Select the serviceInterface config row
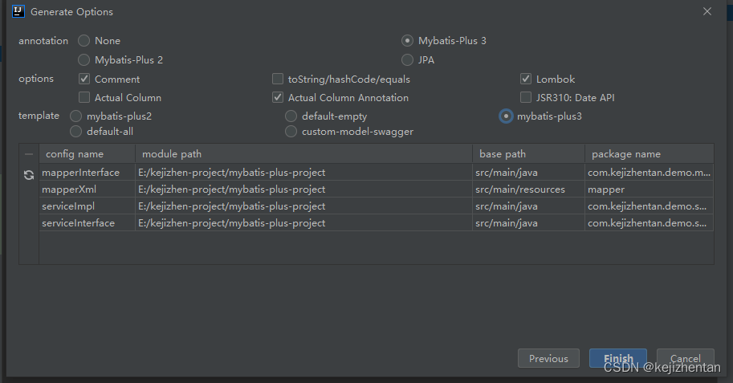The height and width of the screenshot is (383, 733). coord(377,222)
